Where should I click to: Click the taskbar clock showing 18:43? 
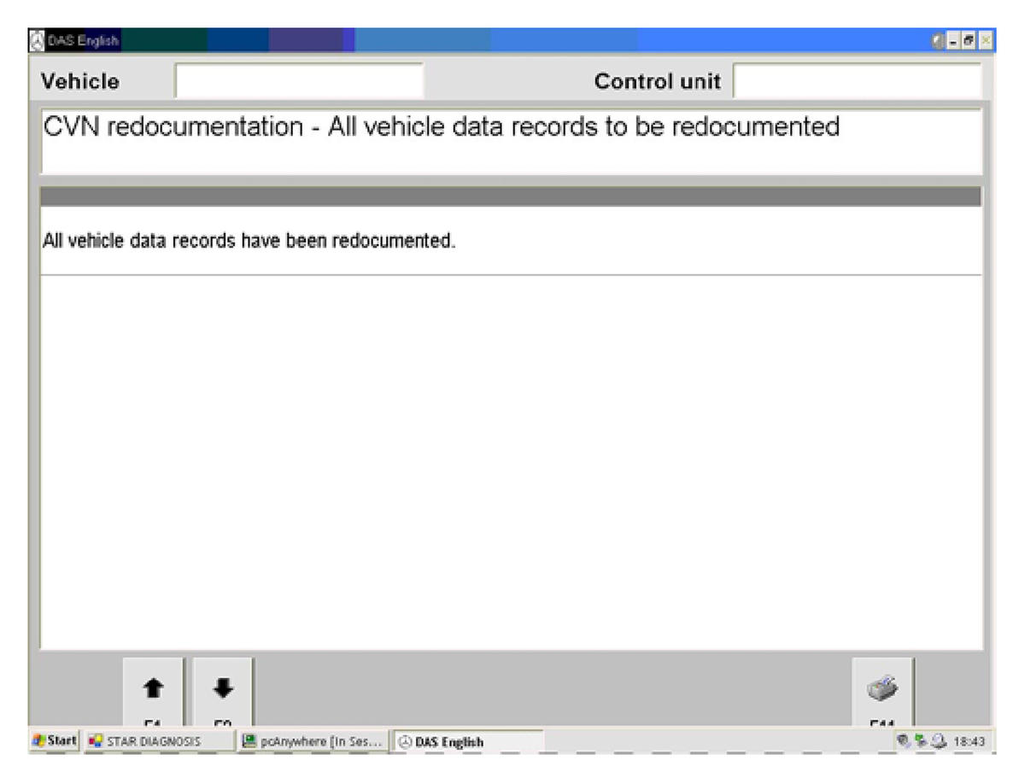pos(971,741)
